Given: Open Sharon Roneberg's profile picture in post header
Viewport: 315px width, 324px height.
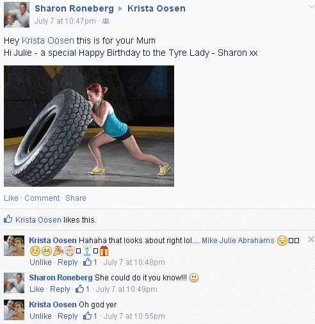Looking at the screenshot, I should (17, 15).
